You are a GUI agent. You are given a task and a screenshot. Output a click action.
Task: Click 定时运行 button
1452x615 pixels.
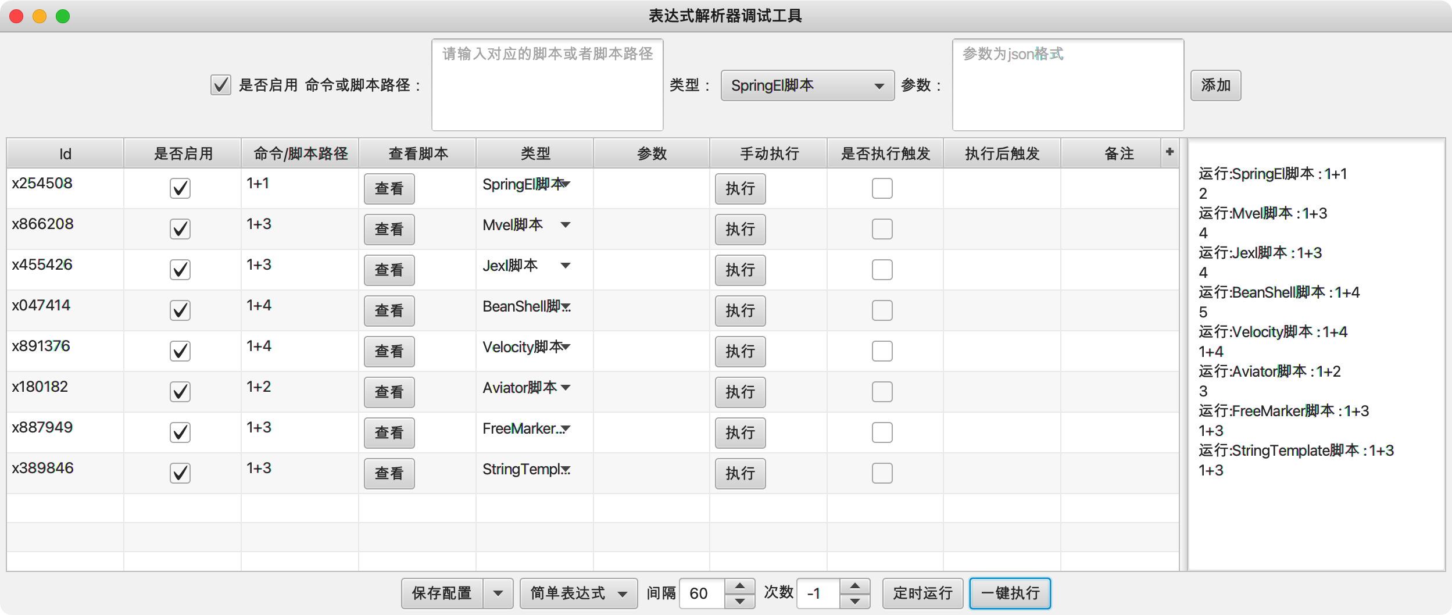click(922, 593)
